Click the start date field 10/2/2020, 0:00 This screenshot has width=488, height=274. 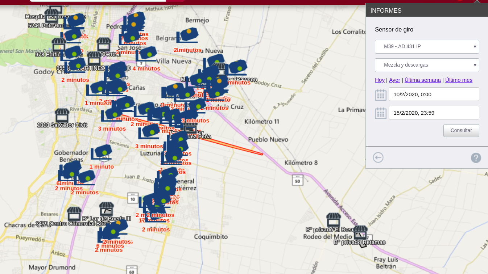pyautogui.click(x=434, y=94)
